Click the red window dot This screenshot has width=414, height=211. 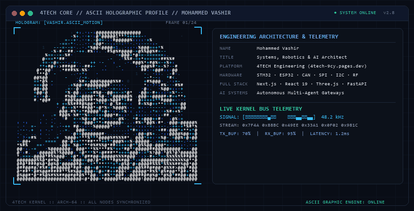(15, 13)
